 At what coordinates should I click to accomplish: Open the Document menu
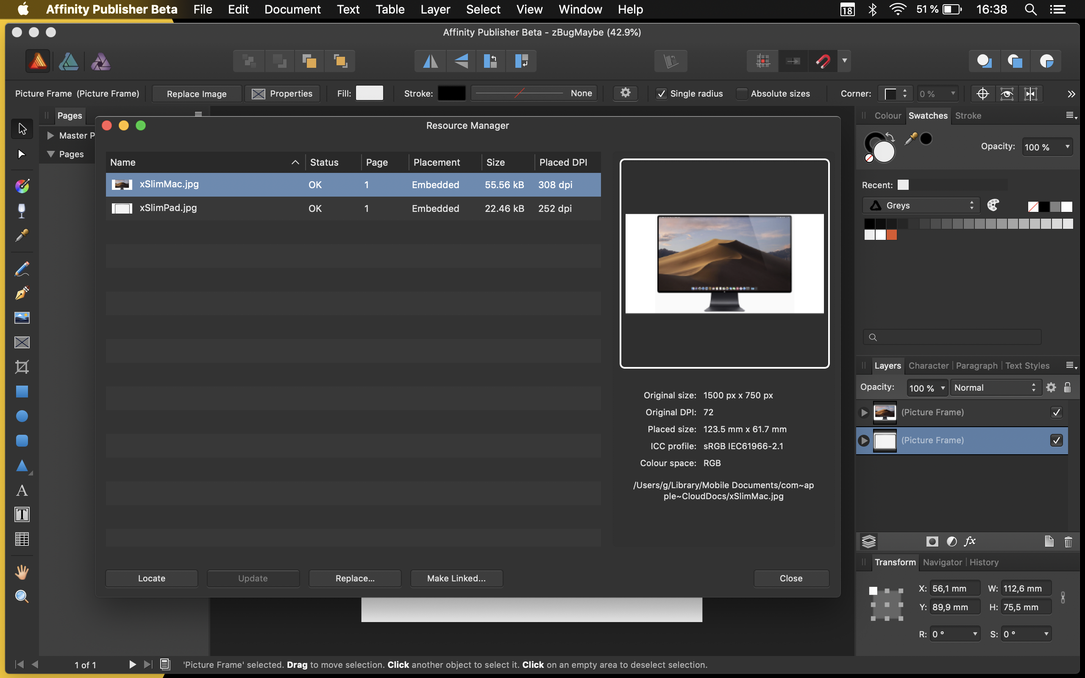point(292,9)
